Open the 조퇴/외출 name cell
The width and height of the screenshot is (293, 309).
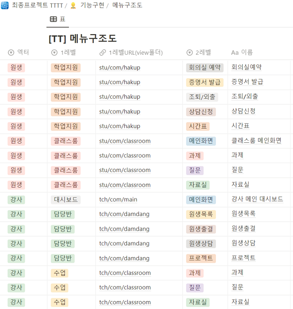pyautogui.click(x=245, y=96)
